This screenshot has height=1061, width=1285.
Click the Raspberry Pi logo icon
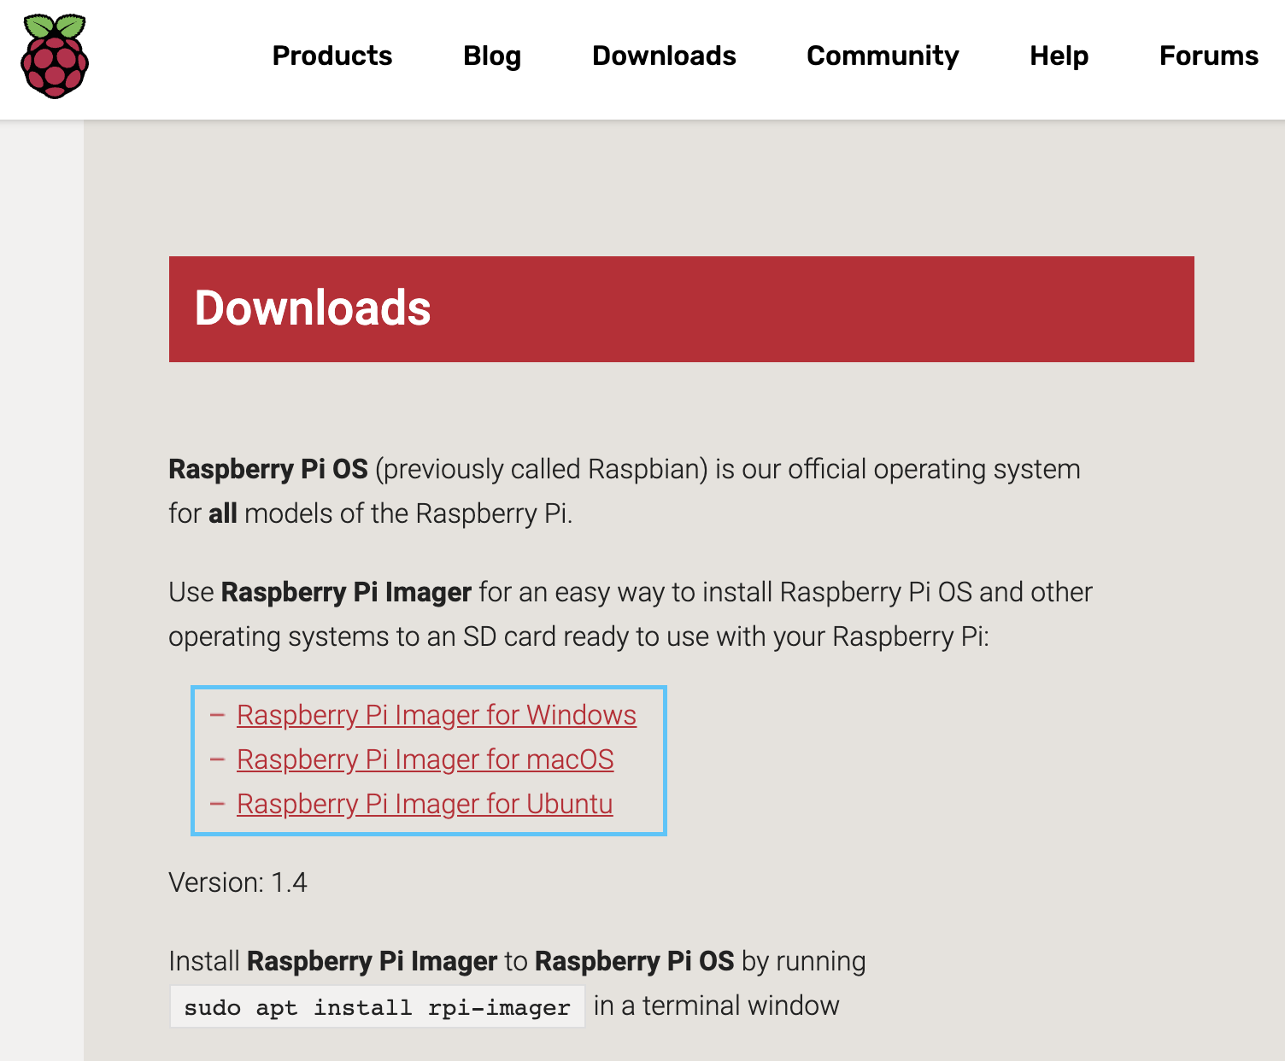[55, 56]
